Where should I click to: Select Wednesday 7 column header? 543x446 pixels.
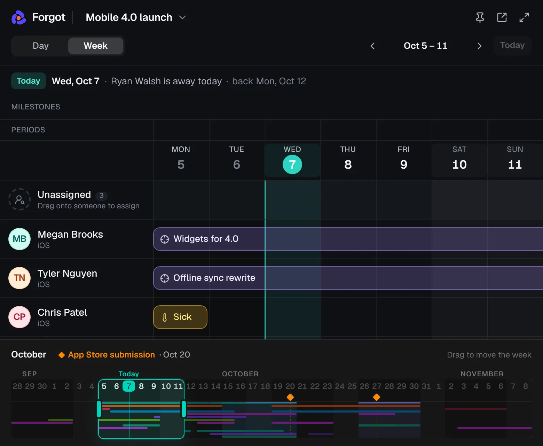coord(292,160)
